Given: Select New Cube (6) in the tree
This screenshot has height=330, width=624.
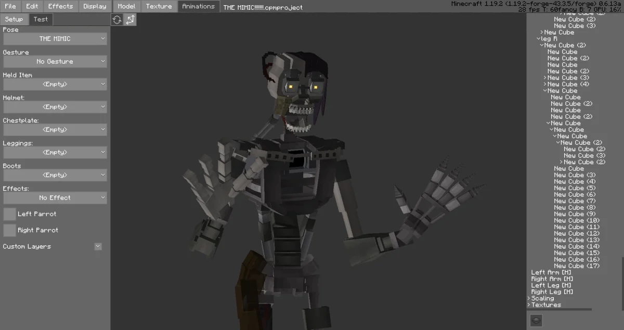Looking at the screenshot, I should coord(575,195).
